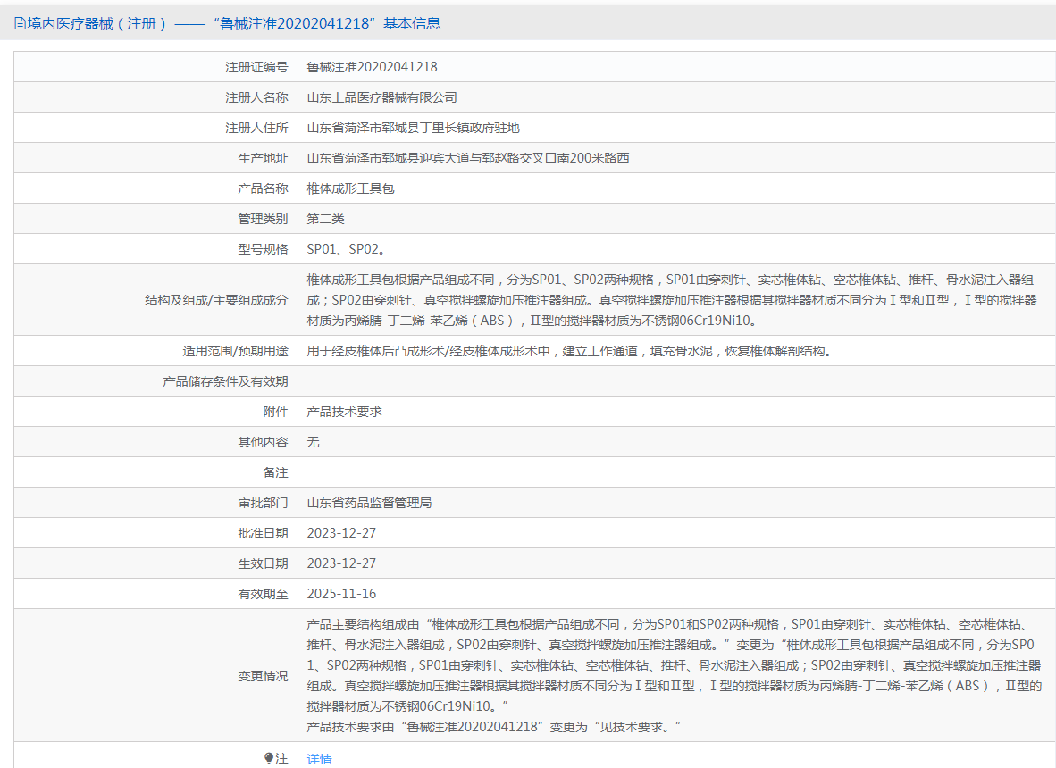Viewport: 1056px width, 768px height.
Task: Click the lightbulb icon beside 注
Action: click(269, 758)
